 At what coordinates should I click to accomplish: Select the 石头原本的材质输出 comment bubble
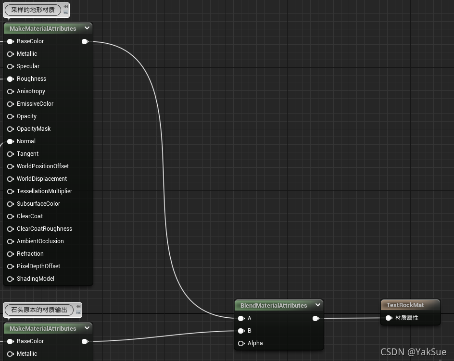click(x=39, y=310)
